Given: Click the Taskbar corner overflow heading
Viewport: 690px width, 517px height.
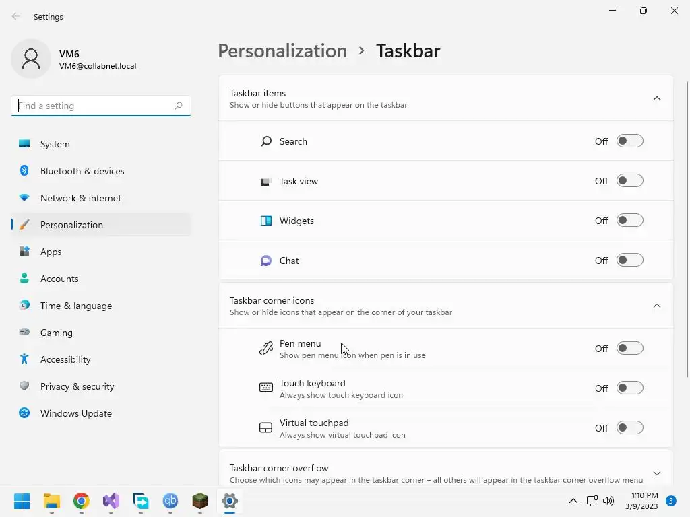Looking at the screenshot, I should point(279,468).
